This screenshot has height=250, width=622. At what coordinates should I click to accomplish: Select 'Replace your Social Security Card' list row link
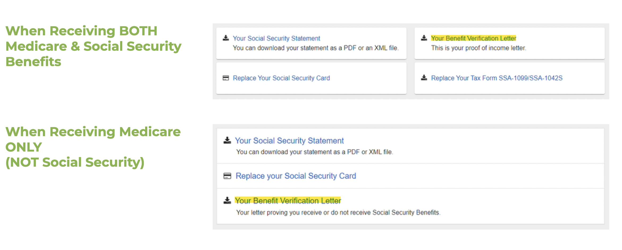[x=296, y=176]
